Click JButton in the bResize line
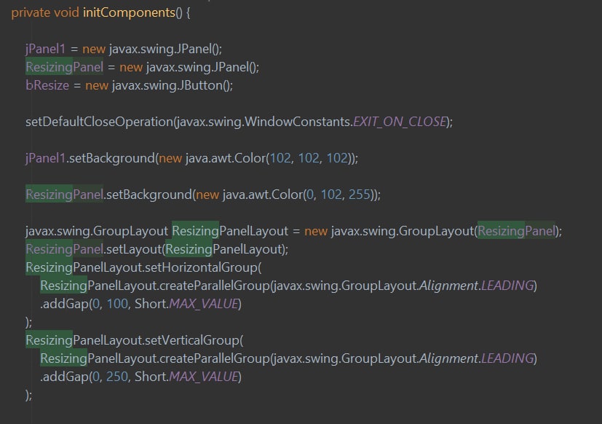 [x=200, y=85]
